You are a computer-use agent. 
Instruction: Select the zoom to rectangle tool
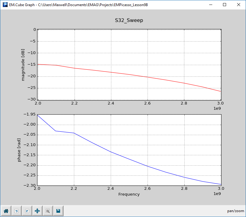tap(48, 211)
